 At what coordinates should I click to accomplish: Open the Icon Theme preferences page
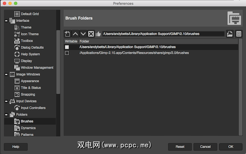pos(30,34)
